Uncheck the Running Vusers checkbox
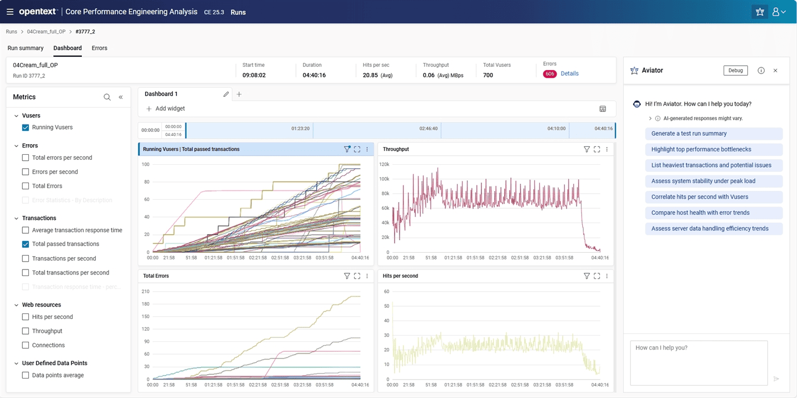 tap(26, 127)
